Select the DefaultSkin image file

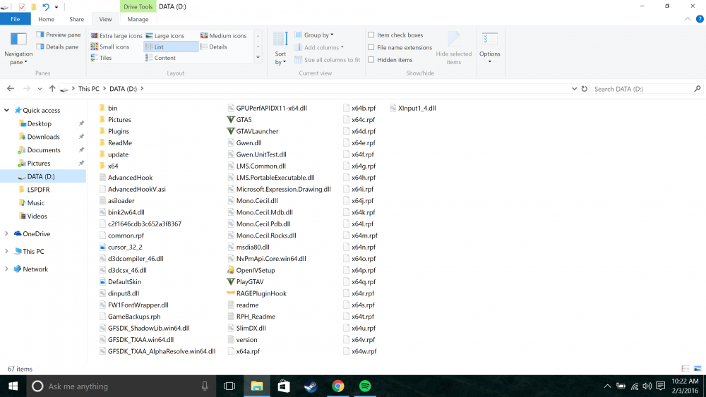click(120, 282)
